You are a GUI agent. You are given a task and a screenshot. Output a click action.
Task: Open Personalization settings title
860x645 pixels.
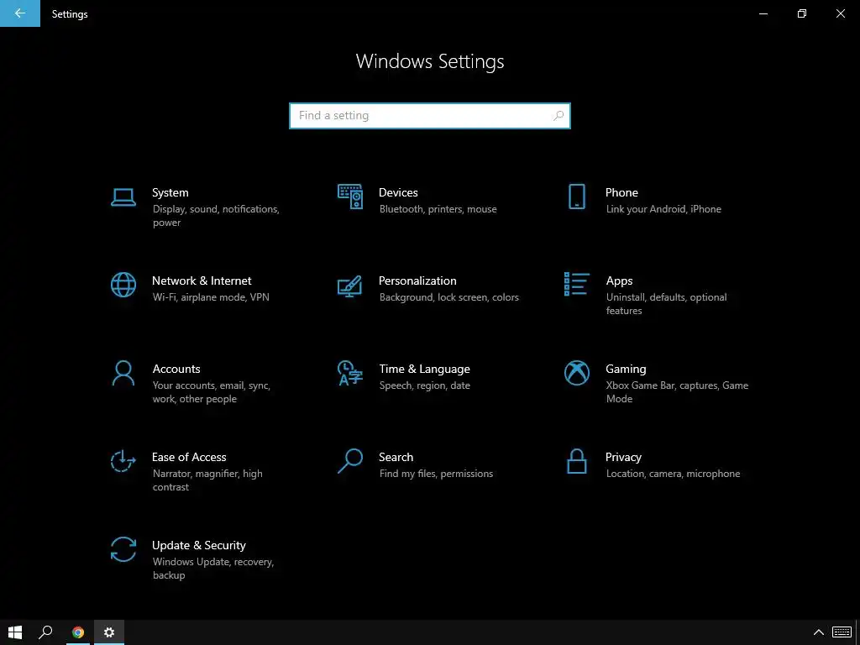[417, 281]
